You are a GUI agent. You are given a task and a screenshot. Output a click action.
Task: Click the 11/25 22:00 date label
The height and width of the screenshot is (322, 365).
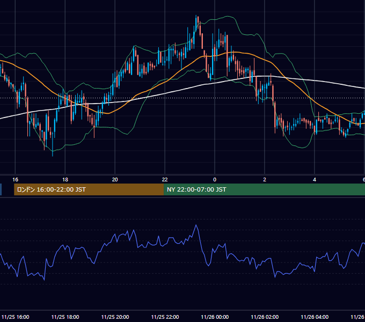[x=165, y=317]
